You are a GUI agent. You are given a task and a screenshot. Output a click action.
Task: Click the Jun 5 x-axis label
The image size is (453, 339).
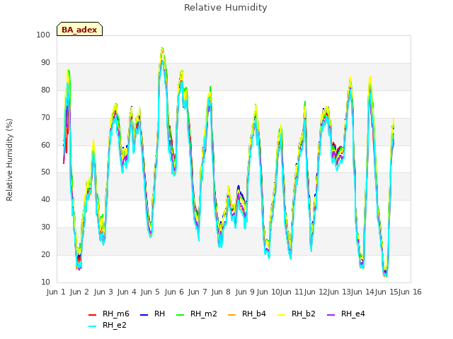pos(150,292)
